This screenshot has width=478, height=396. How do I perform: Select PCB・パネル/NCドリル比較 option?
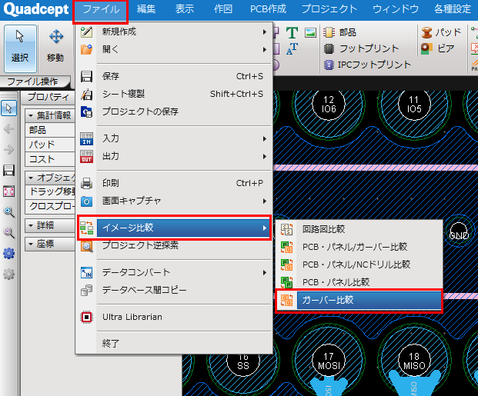pos(359,265)
